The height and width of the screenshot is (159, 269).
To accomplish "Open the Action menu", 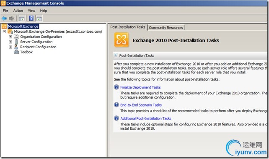I will tap(18, 10).
